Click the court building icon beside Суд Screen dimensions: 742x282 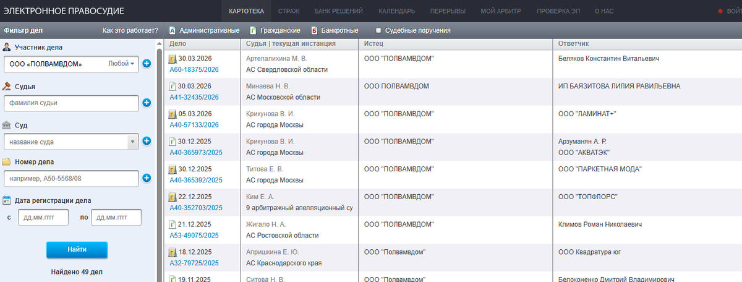click(7, 125)
